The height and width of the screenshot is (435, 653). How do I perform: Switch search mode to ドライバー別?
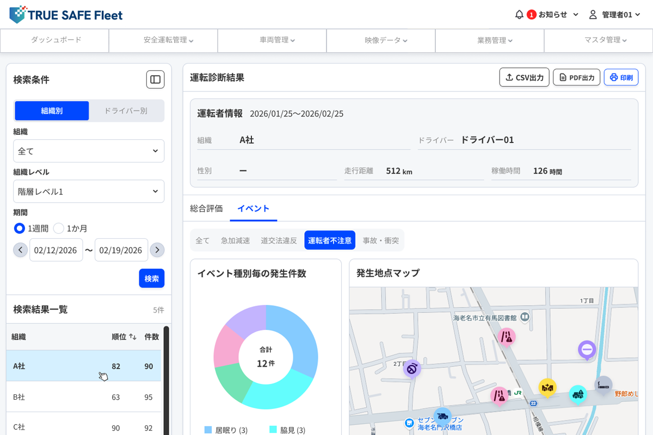126,110
